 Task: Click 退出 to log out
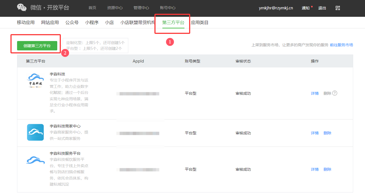click(x=322, y=8)
